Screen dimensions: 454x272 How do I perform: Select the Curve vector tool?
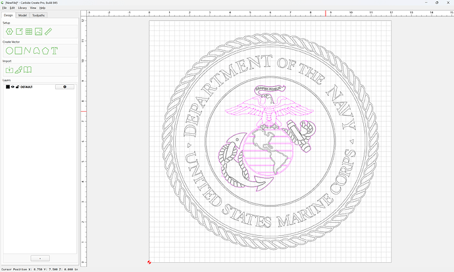pos(36,51)
